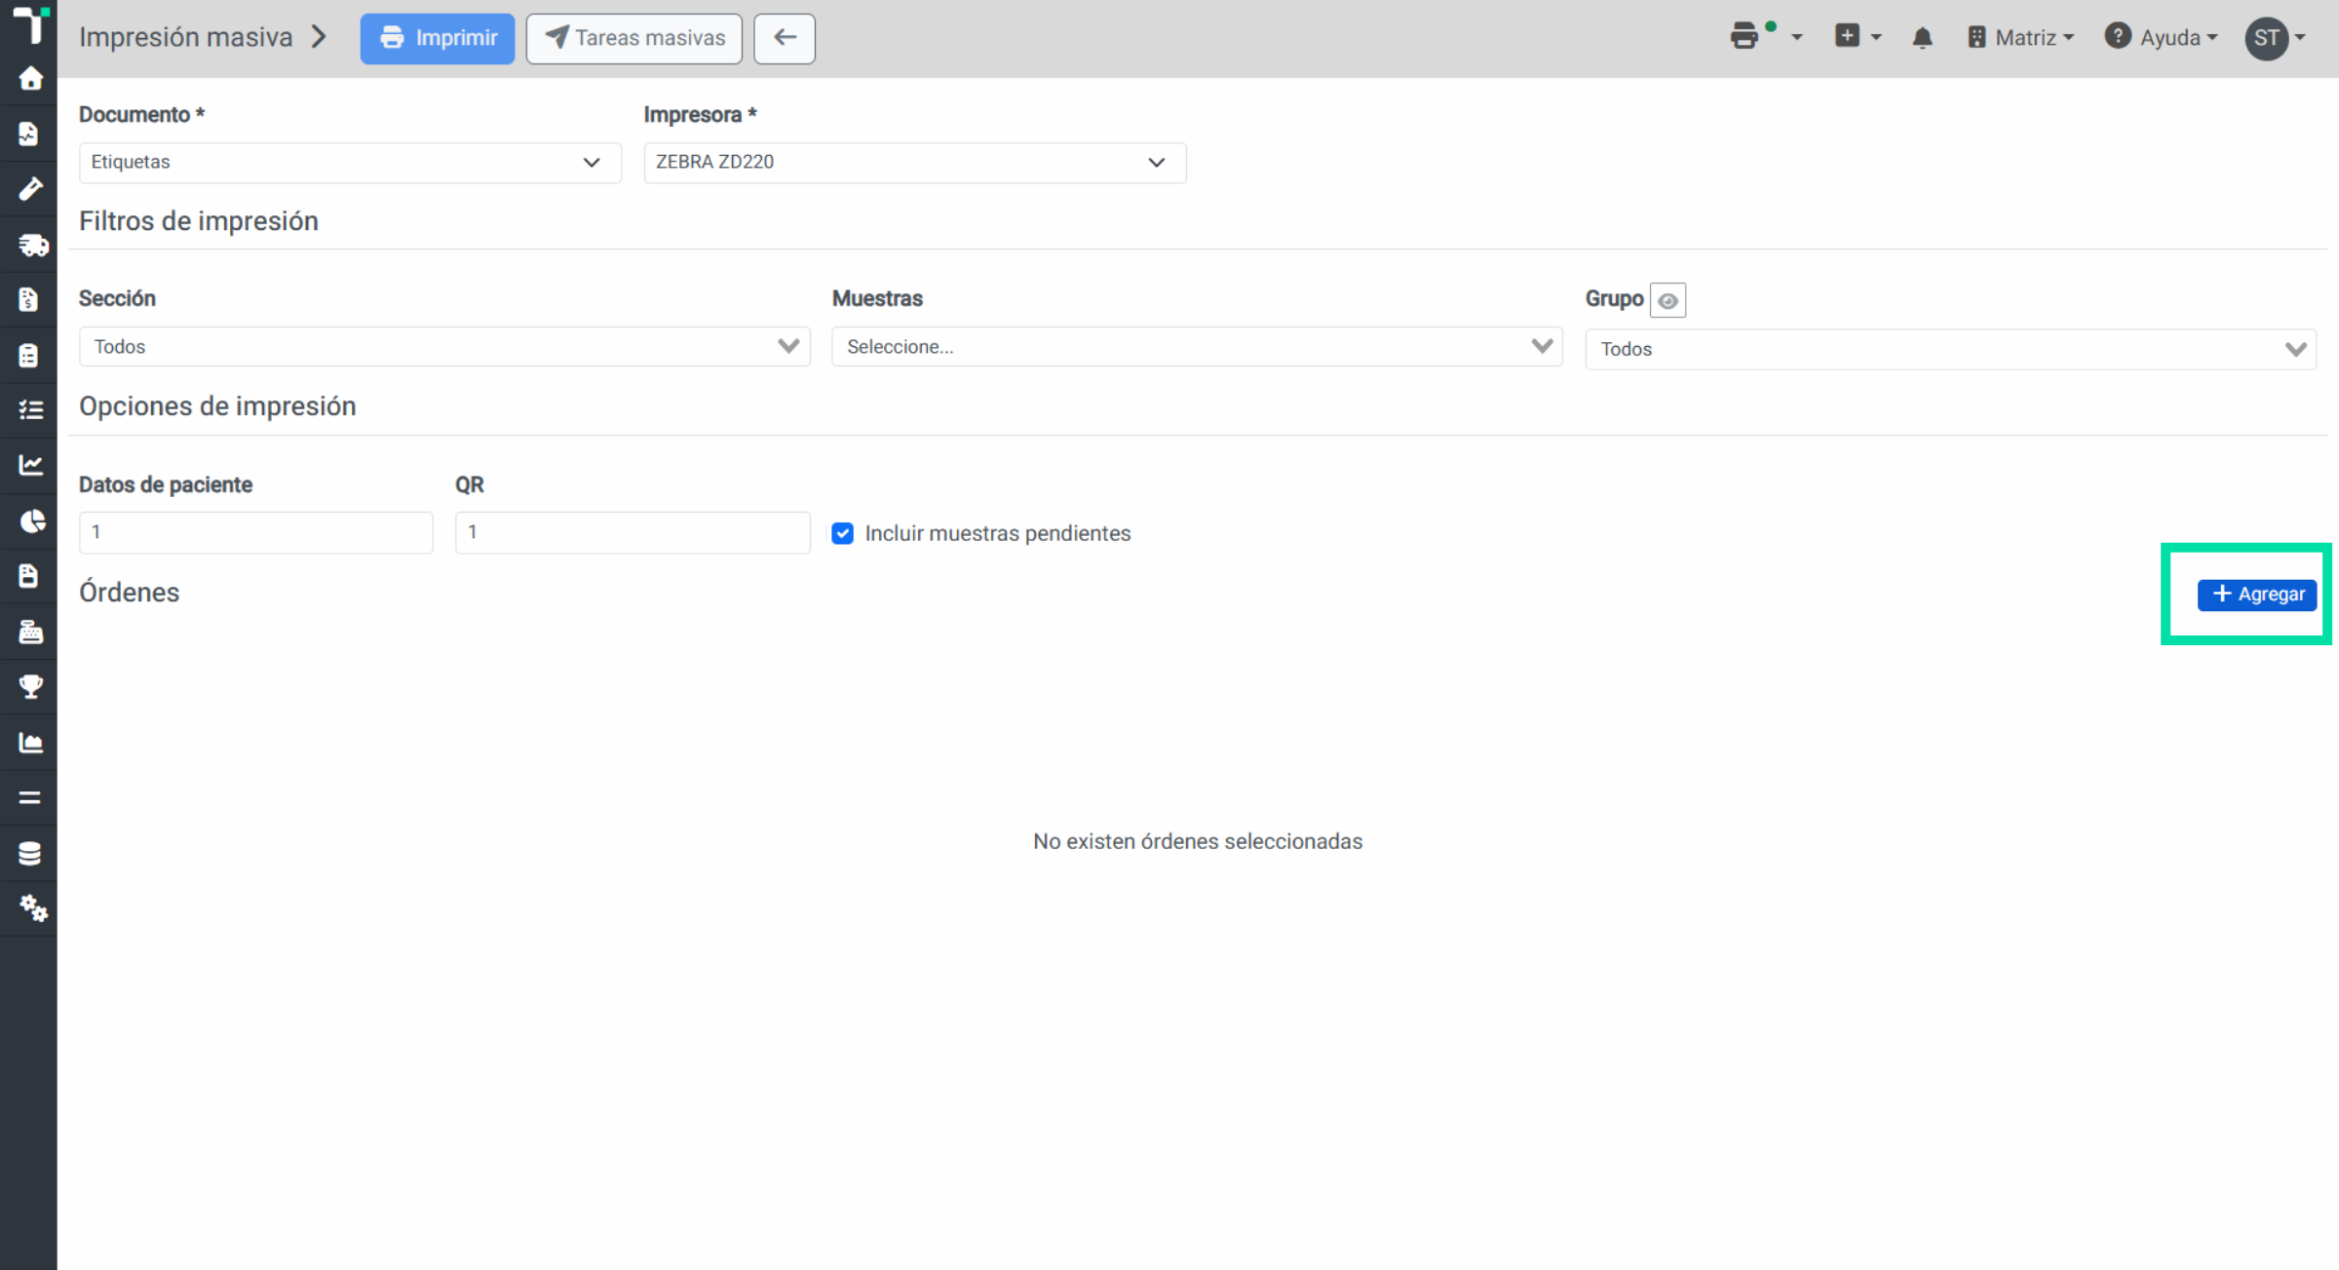Open the Muestras Seleccione dropdown
2339x1270 pixels.
1198,347
